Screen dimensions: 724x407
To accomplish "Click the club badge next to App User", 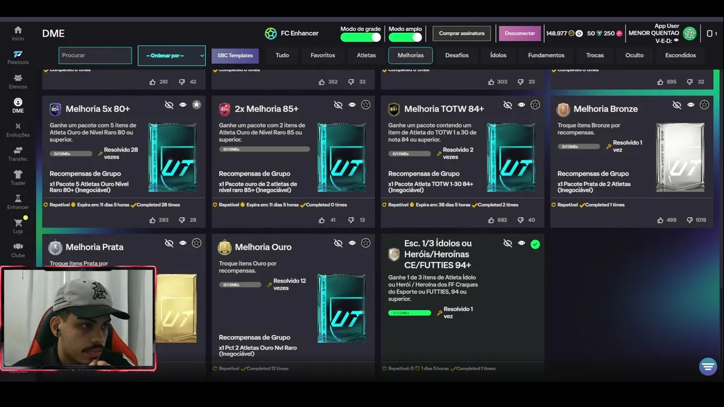I will click(689, 33).
